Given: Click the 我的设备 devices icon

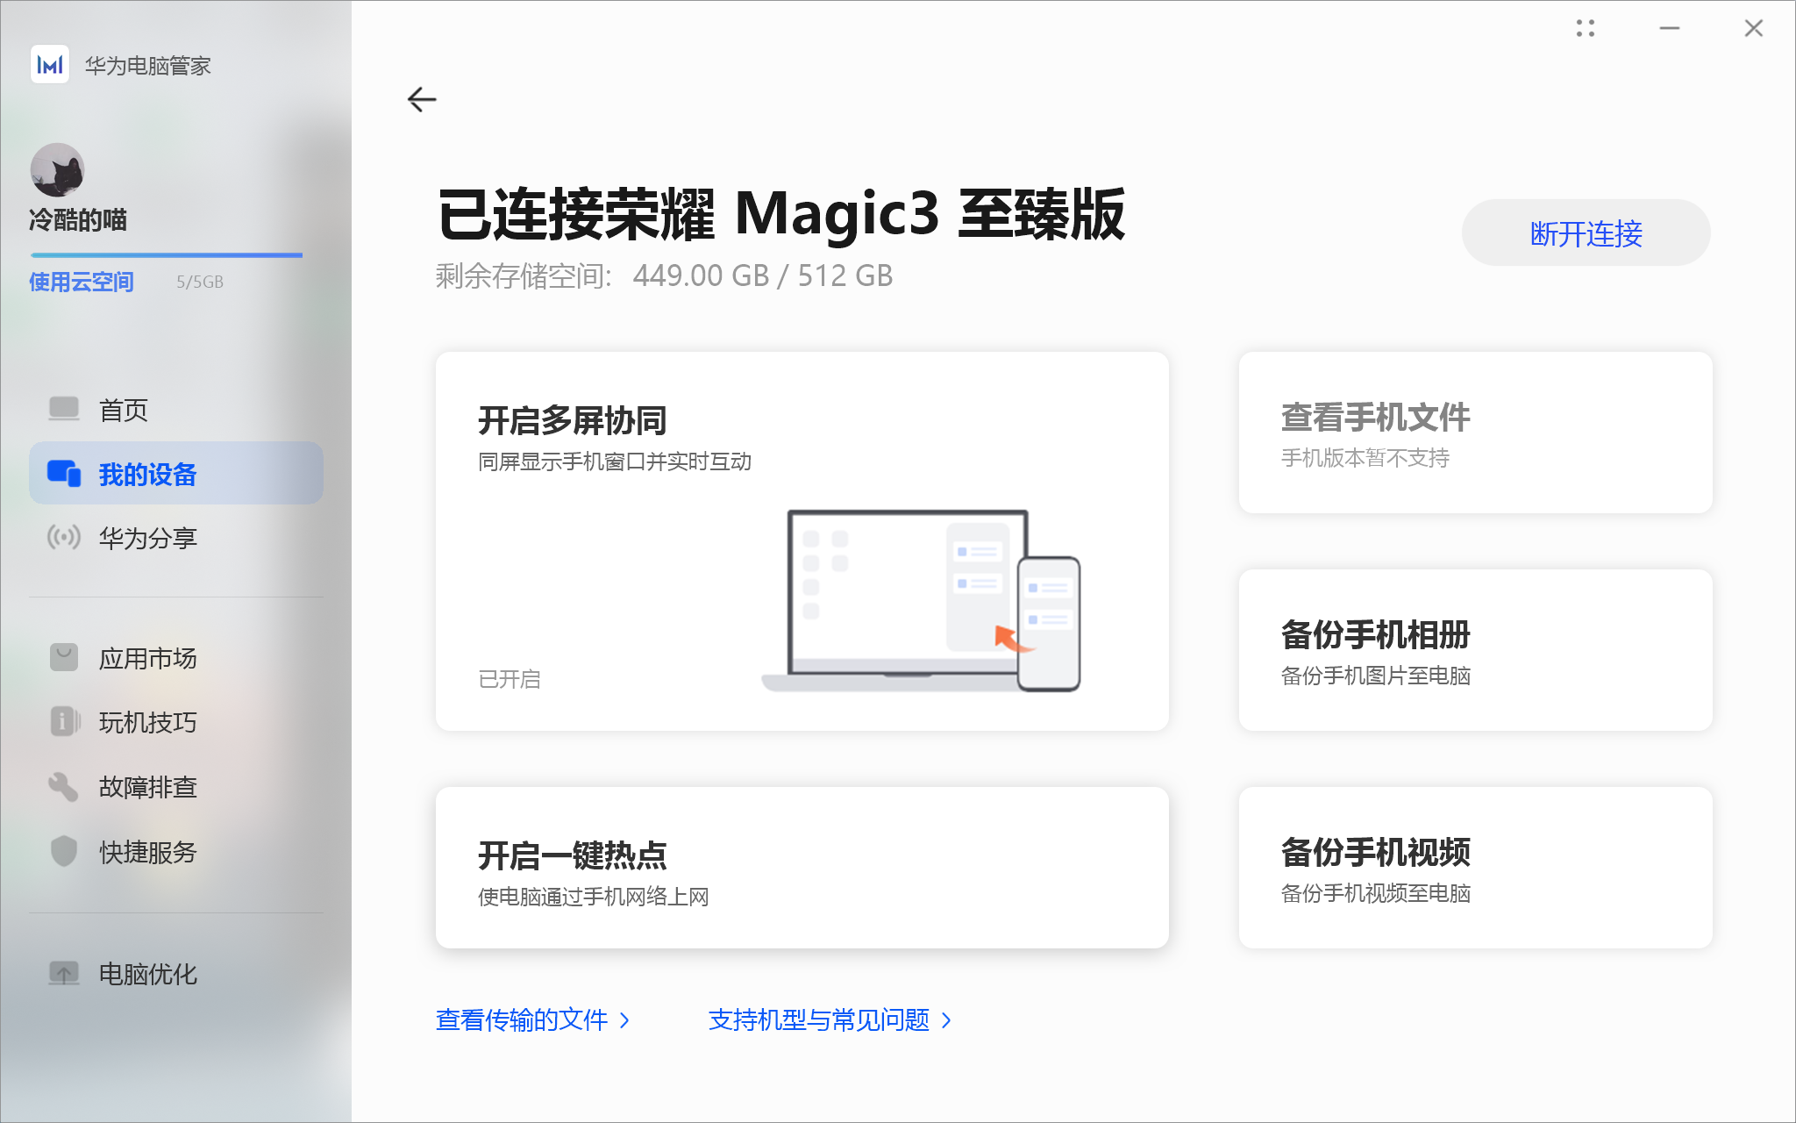Looking at the screenshot, I should point(64,474).
